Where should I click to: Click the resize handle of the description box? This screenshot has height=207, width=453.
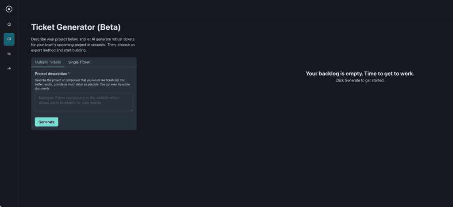coord(131,109)
